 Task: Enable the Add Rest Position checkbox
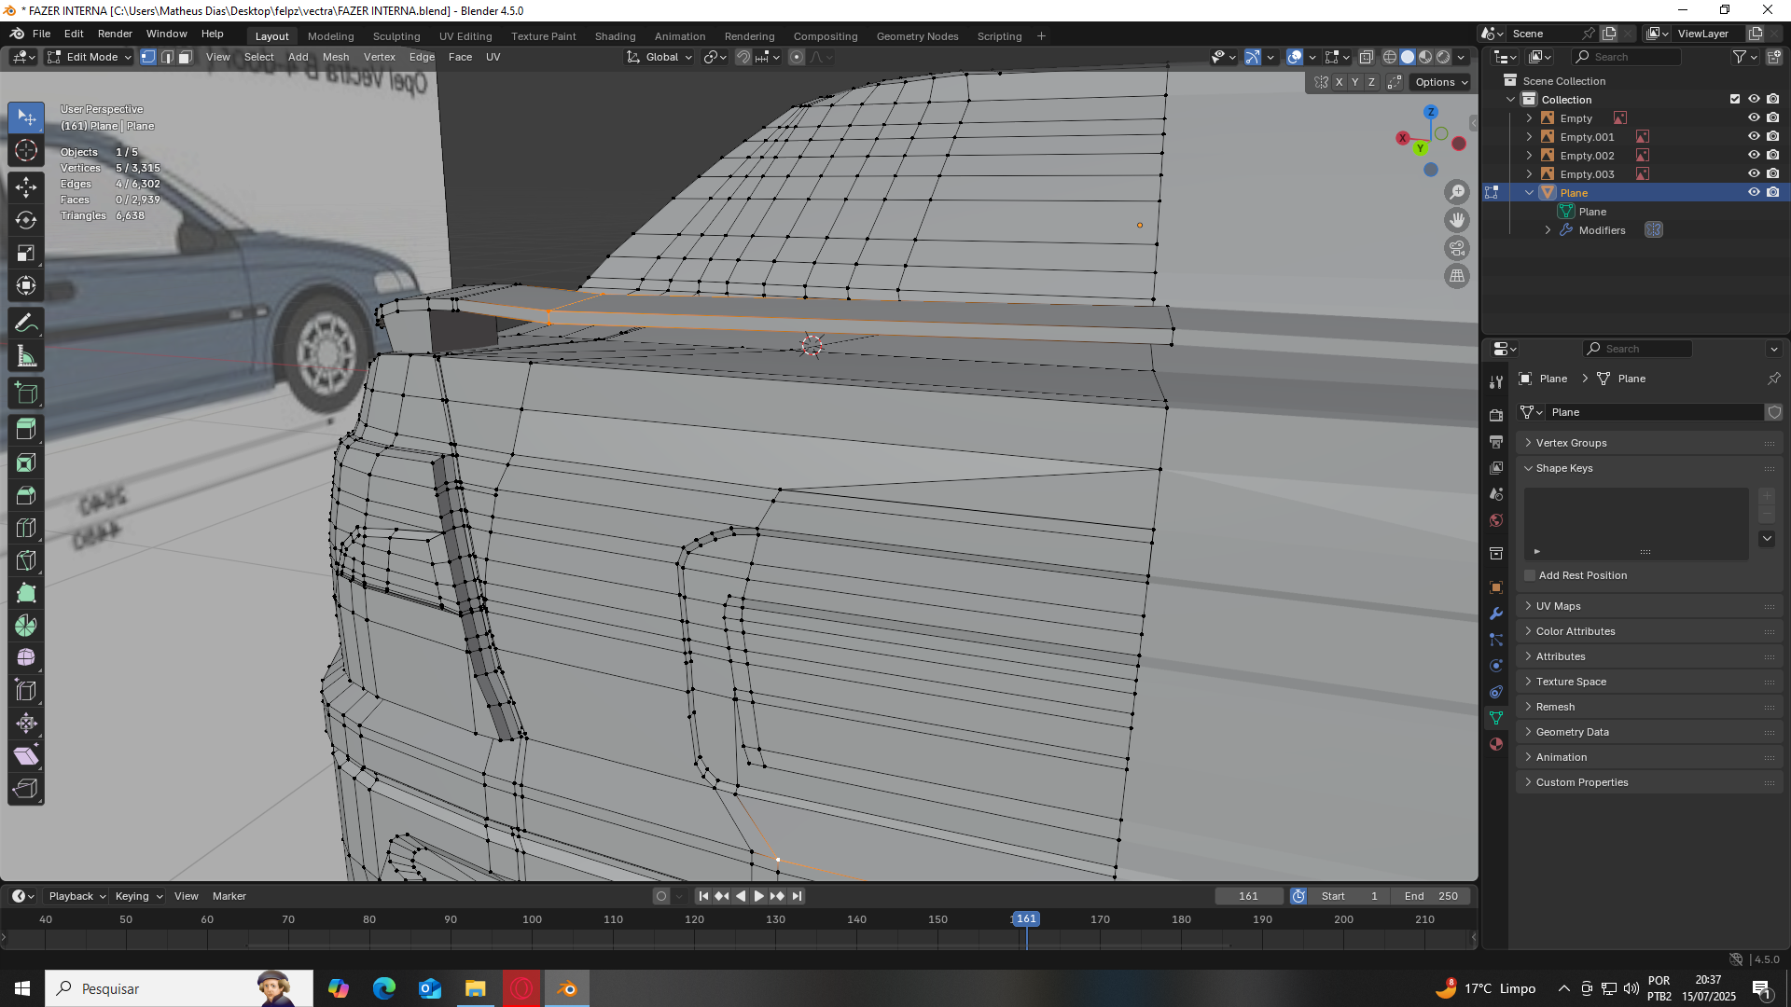click(x=1530, y=575)
